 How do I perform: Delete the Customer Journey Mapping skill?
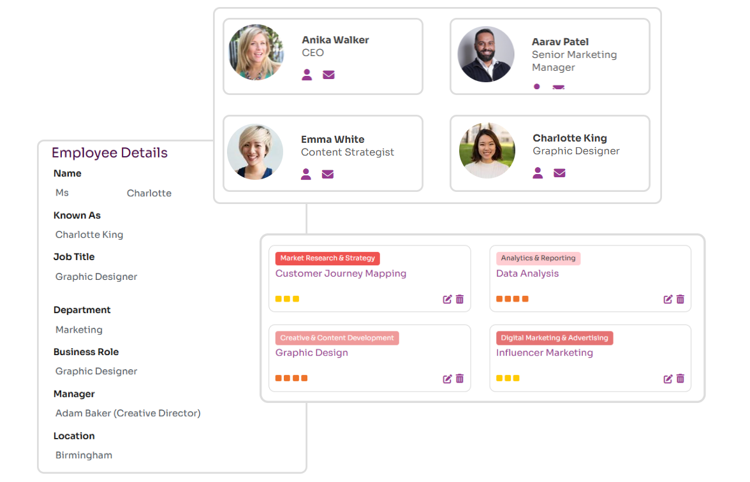tap(460, 300)
